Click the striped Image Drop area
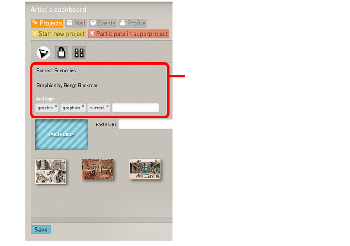The image size is (350, 246). coord(62,135)
